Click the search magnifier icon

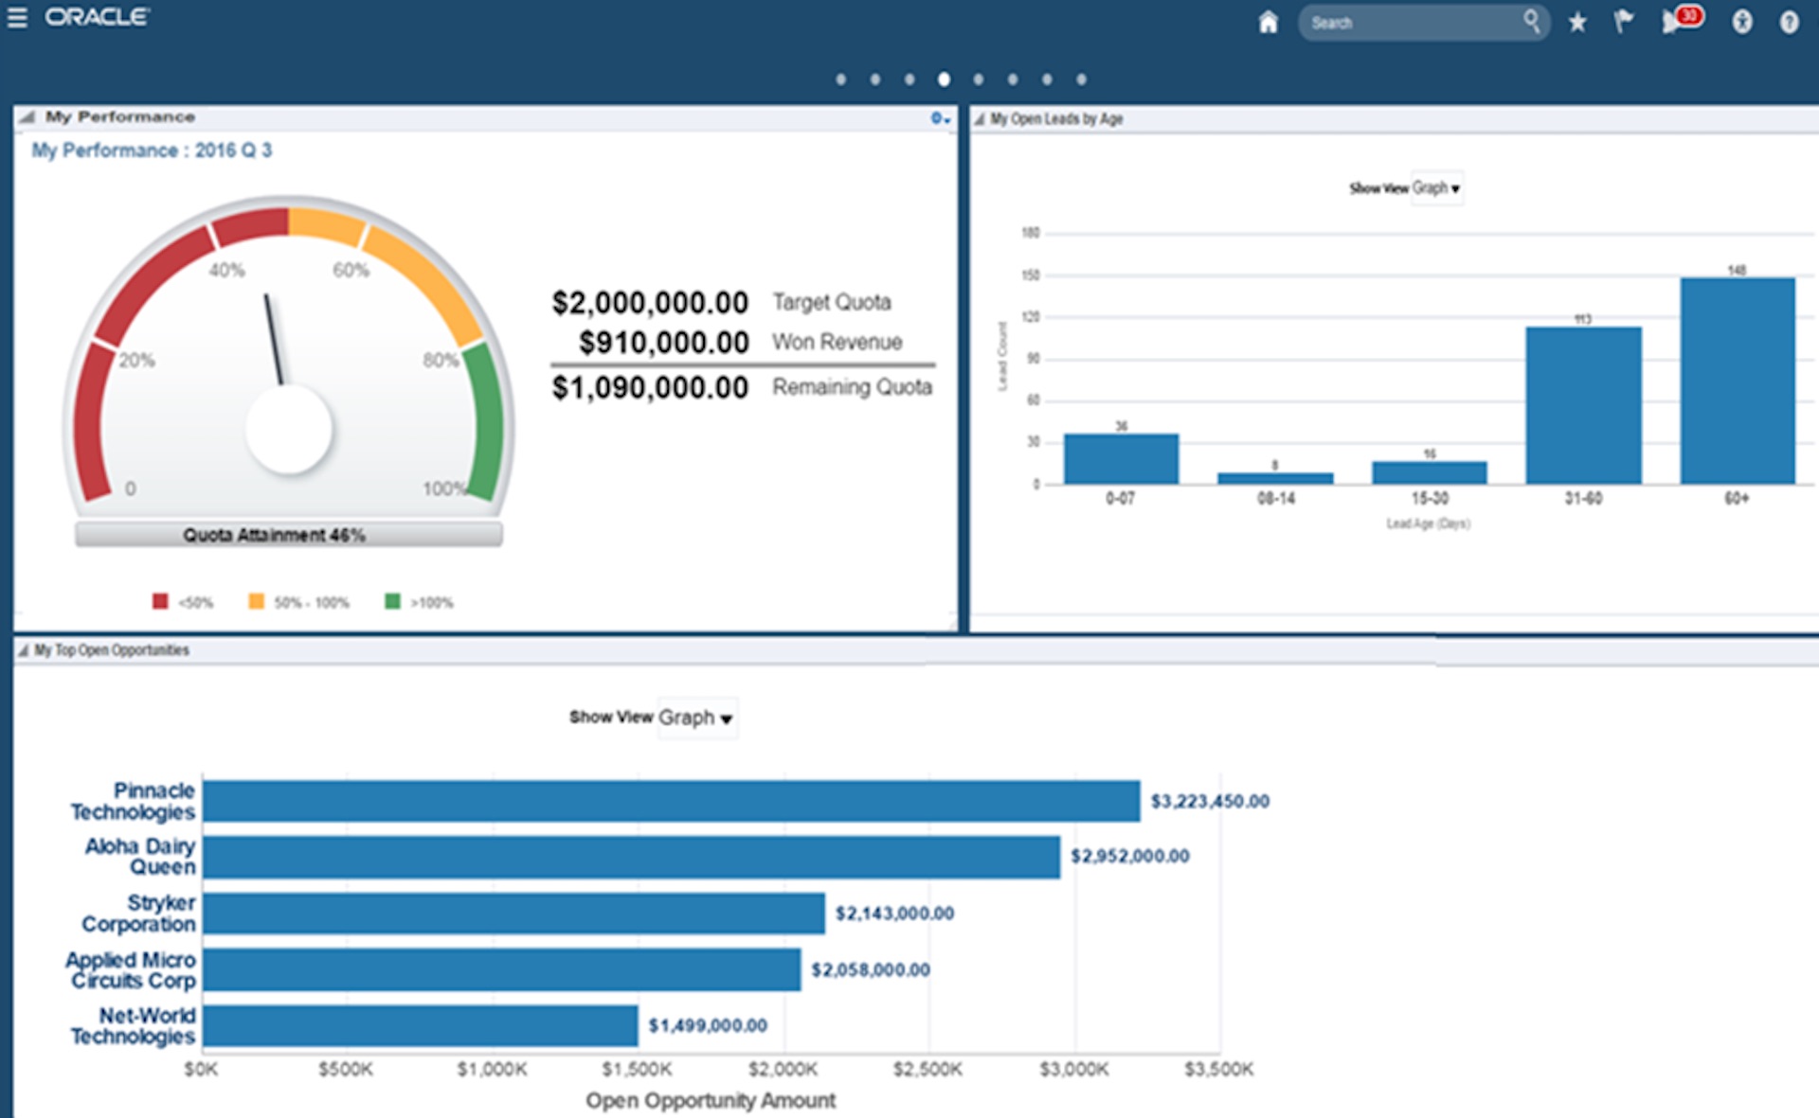click(1531, 21)
